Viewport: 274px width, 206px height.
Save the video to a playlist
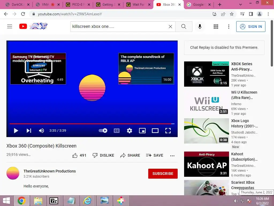(x=155, y=155)
